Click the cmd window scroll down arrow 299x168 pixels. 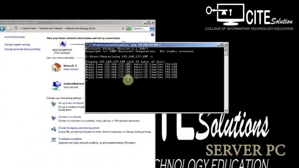226,111
